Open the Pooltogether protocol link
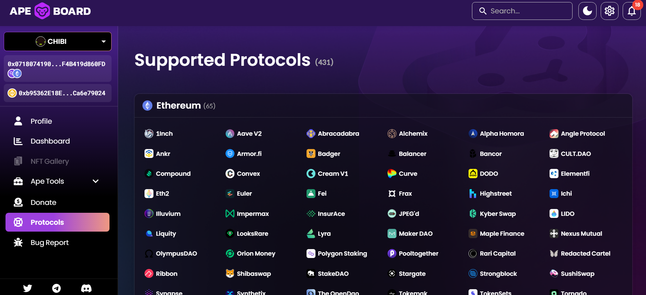 [x=413, y=254]
